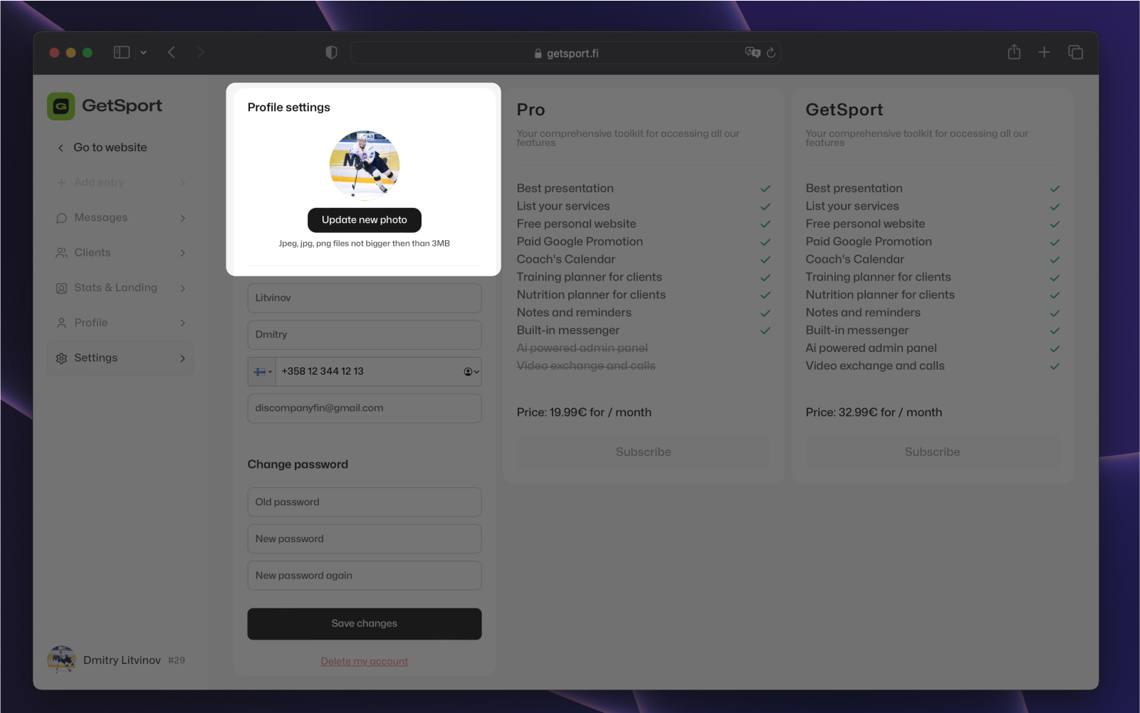Click the Settings gear icon
The image size is (1140, 713).
[62, 358]
